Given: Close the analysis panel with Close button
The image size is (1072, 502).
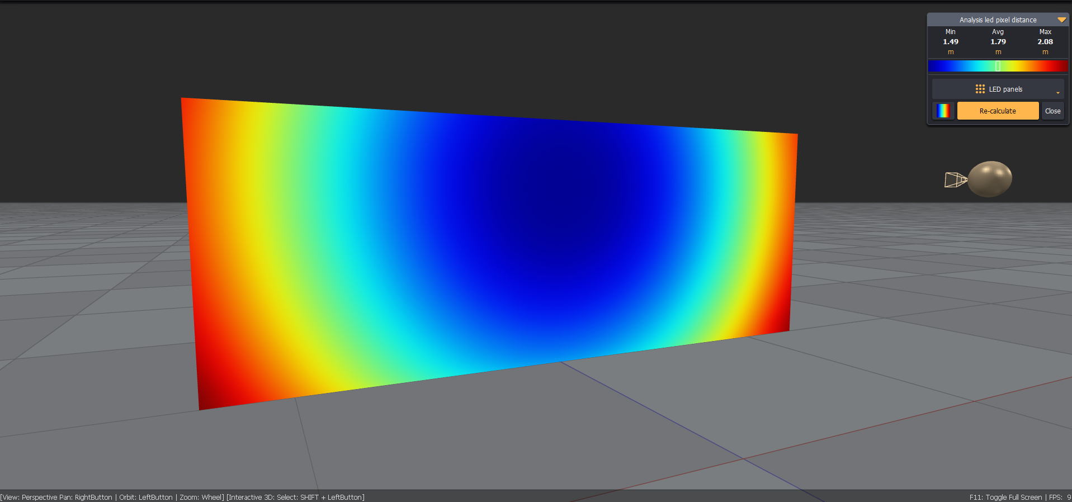Looking at the screenshot, I should 1052,111.
